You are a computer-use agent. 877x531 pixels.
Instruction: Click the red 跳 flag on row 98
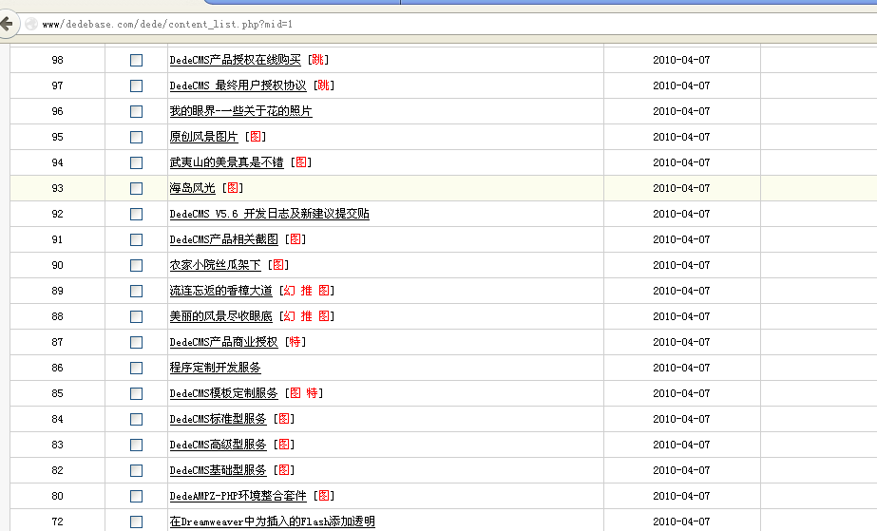coord(317,60)
